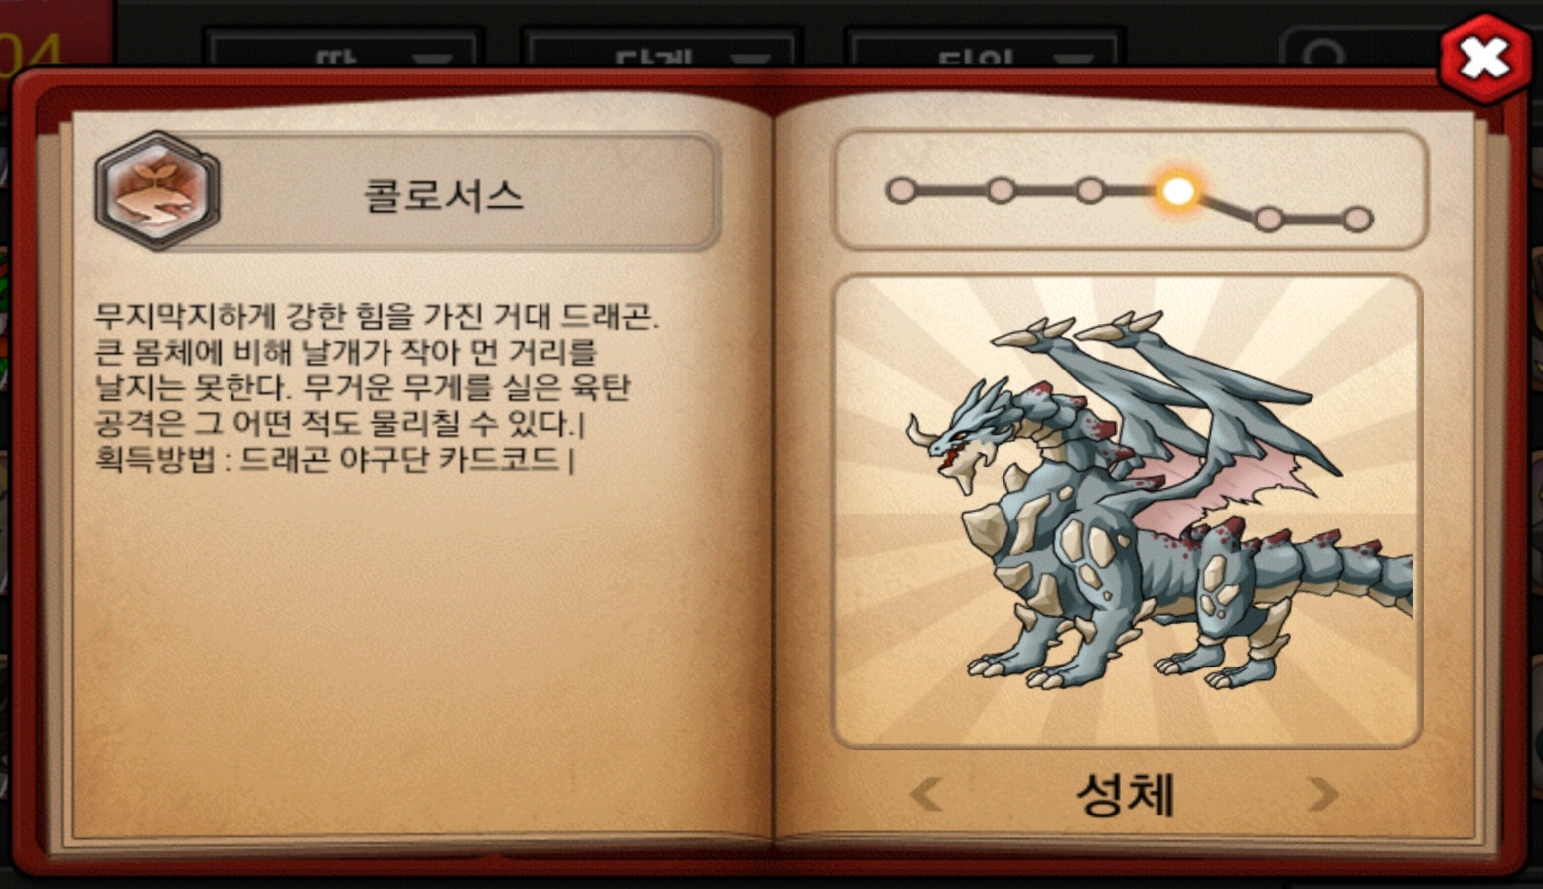The image size is (1543, 889).
Task: Open the 단계 stage filter dropdown
Action: [x=661, y=50]
